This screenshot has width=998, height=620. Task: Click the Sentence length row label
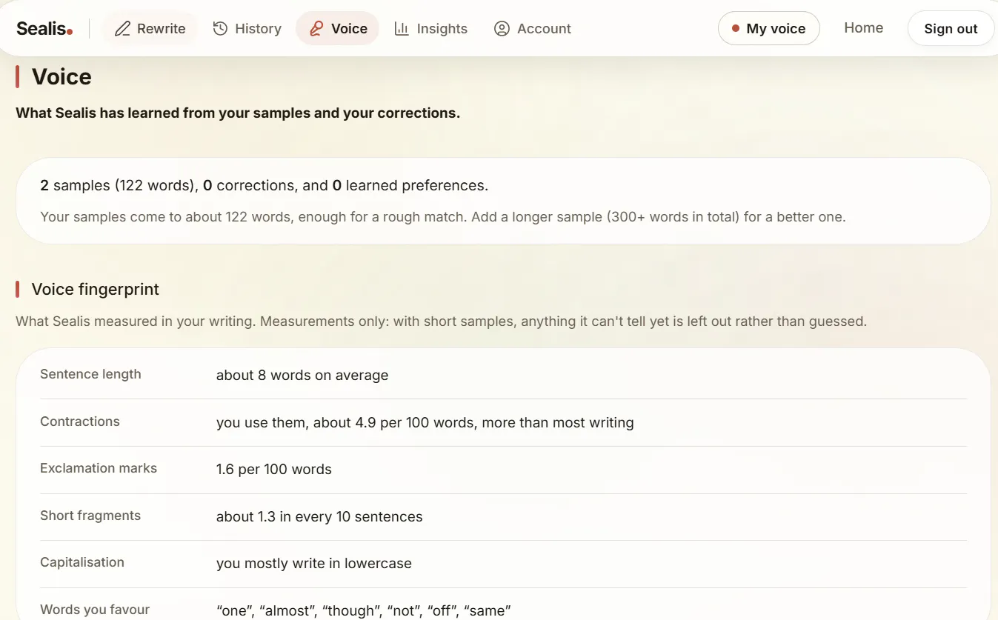(90, 374)
